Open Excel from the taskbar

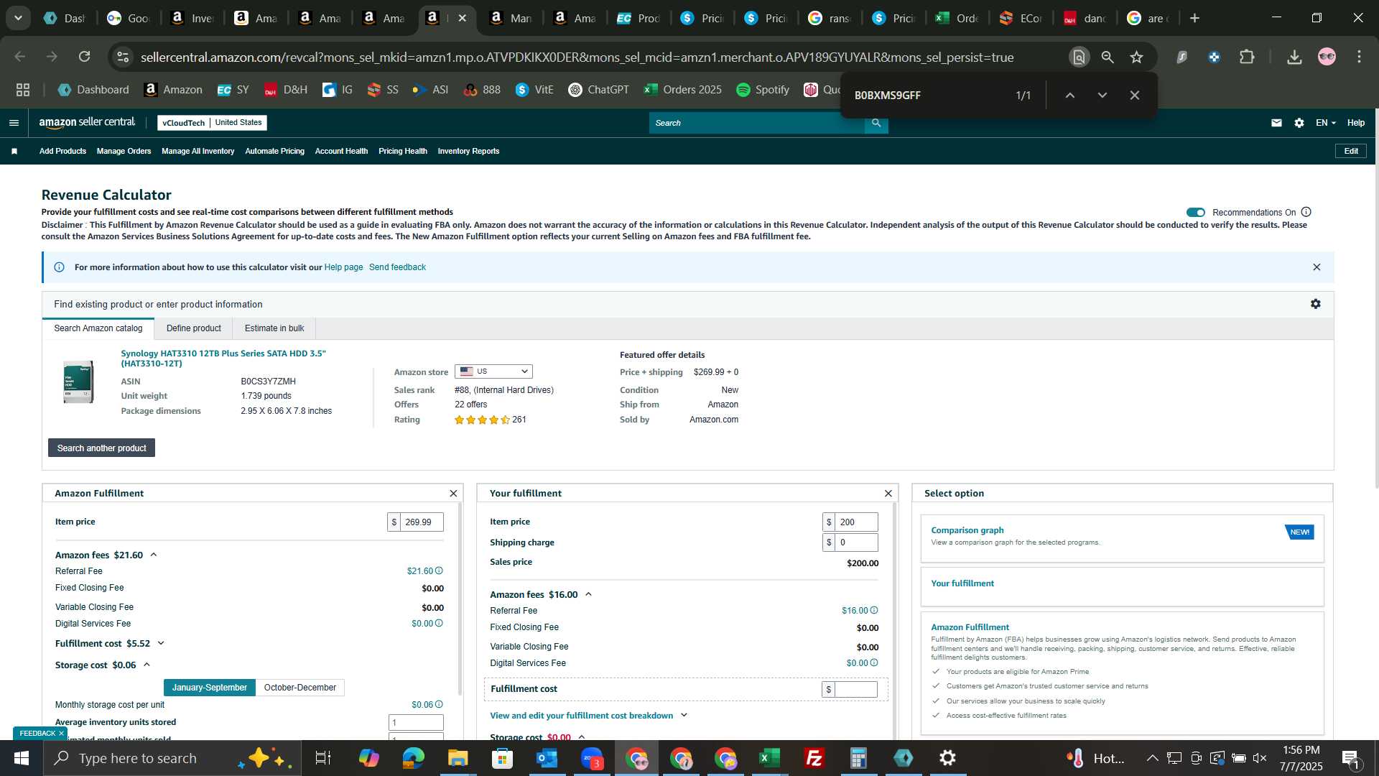pos(770,758)
